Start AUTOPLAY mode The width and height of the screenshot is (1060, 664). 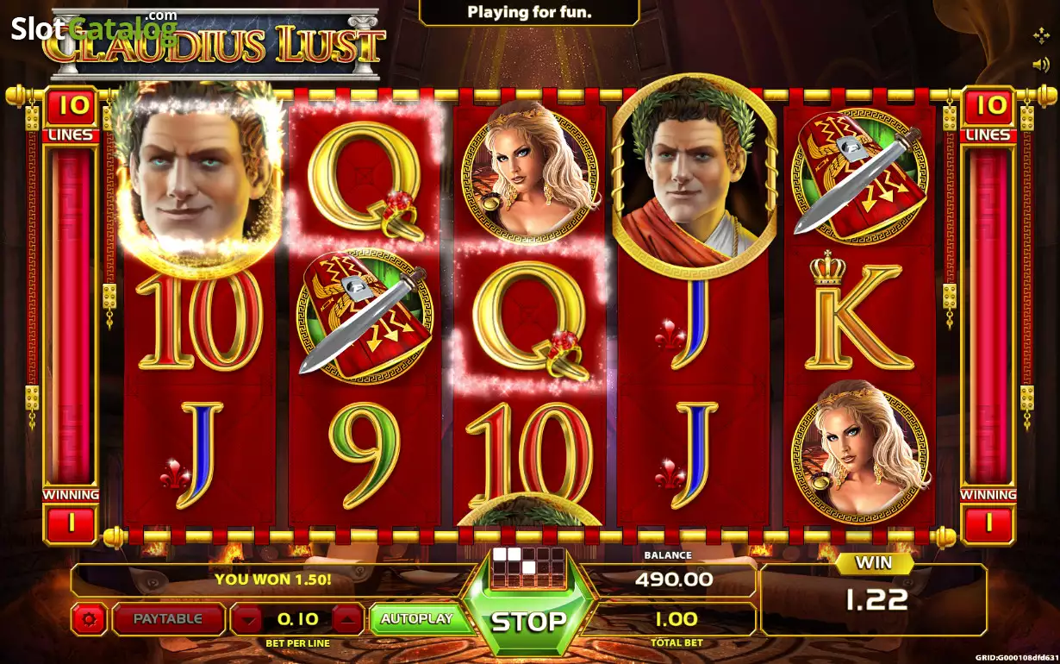pyautogui.click(x=417, y=618)
